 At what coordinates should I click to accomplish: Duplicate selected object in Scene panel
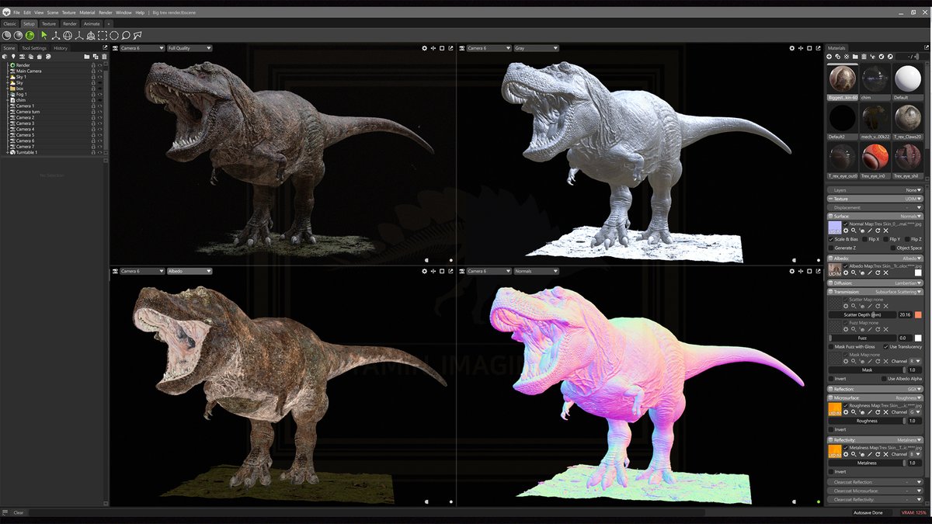pos(96,57)
